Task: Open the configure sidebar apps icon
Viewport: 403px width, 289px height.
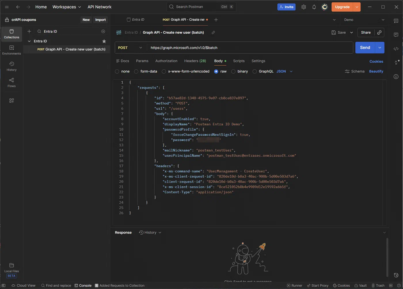Action: (12, 101)
